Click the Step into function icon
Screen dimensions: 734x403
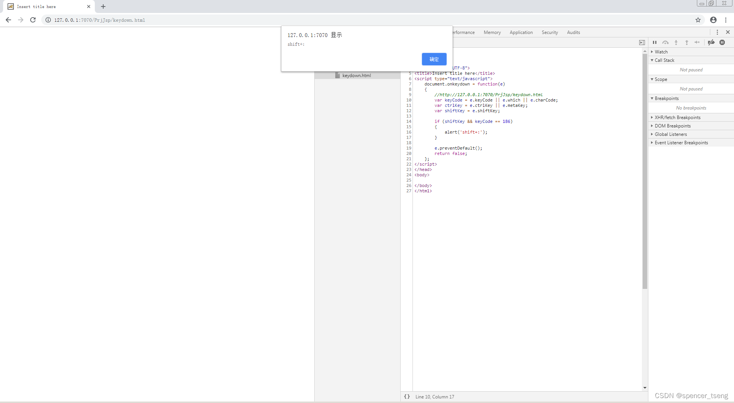point(676,42)
